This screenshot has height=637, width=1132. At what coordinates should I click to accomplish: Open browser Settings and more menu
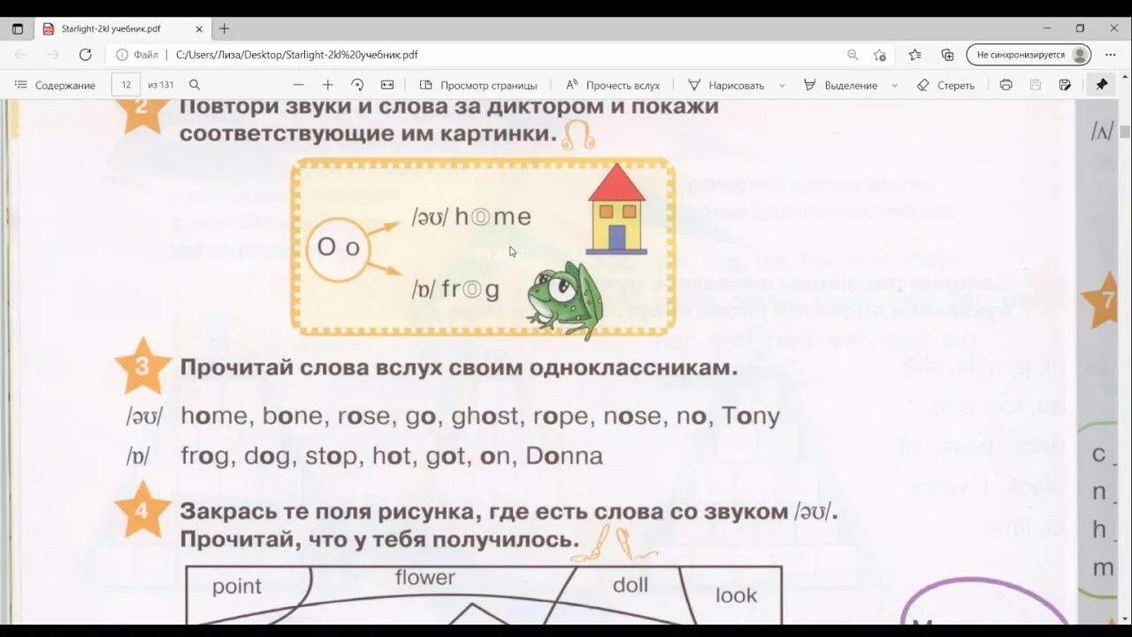pyautogui.click(x=1111, y=55)
